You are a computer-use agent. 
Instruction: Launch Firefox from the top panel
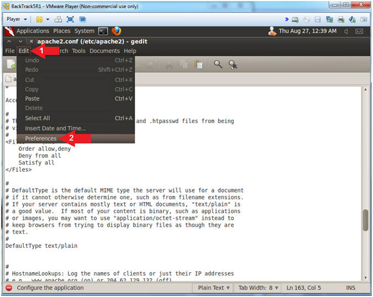(x=116, y=31)
